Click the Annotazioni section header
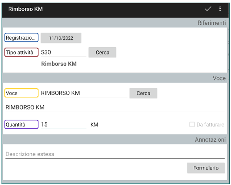The image size is (231, 185). [210, 139]
